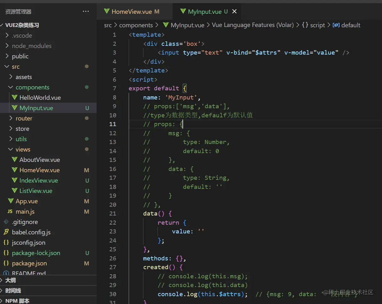Click the JS icon beside main.js

pos(9,211)
